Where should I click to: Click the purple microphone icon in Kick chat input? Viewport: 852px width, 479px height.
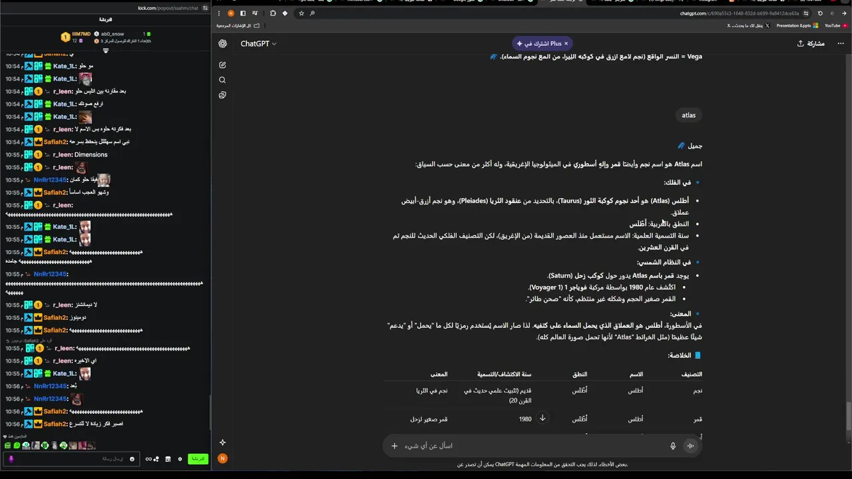[11, 459]
